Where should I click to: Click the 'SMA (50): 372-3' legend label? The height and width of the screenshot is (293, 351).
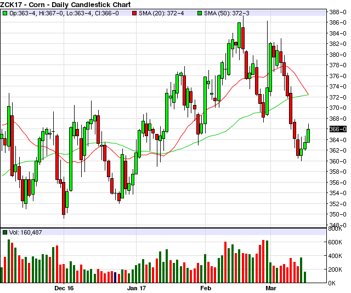(x=227, y=13)
